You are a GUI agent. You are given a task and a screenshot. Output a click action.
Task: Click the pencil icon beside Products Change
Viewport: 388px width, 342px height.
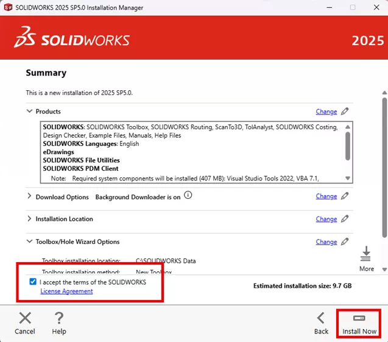coord(345,112)
